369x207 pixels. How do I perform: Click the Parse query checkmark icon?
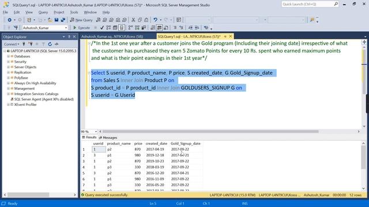[x=102, y=28]
